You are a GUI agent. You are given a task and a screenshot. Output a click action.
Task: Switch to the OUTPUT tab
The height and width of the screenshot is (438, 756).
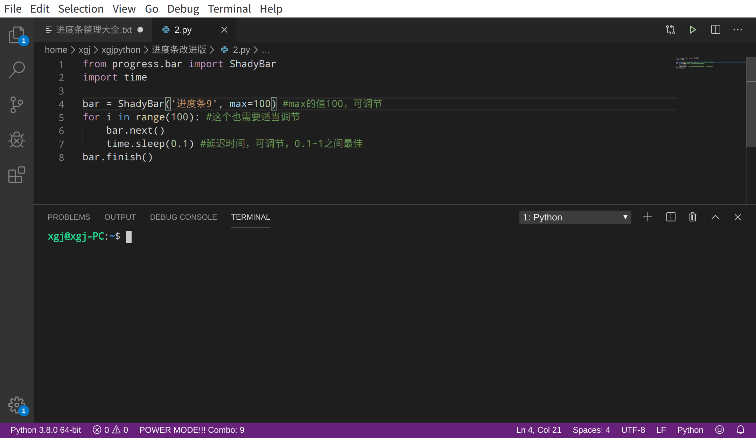[x=119, y=217]
